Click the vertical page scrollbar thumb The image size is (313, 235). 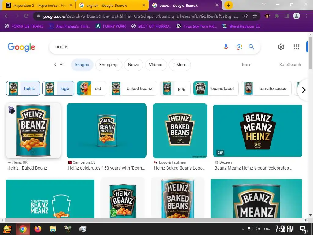pos(311,53)
